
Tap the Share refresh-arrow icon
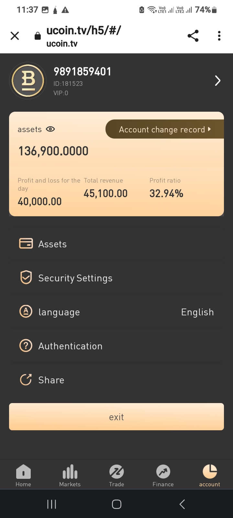(26, 380)
